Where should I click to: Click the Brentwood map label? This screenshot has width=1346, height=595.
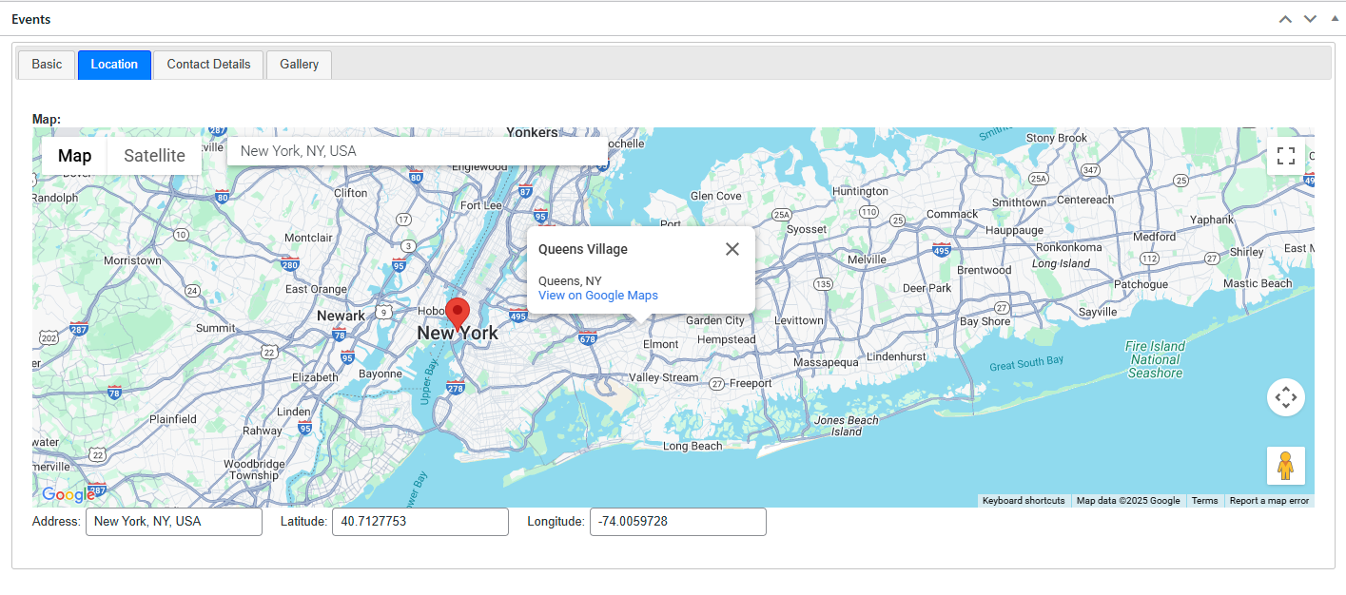[x=984, y=270]
